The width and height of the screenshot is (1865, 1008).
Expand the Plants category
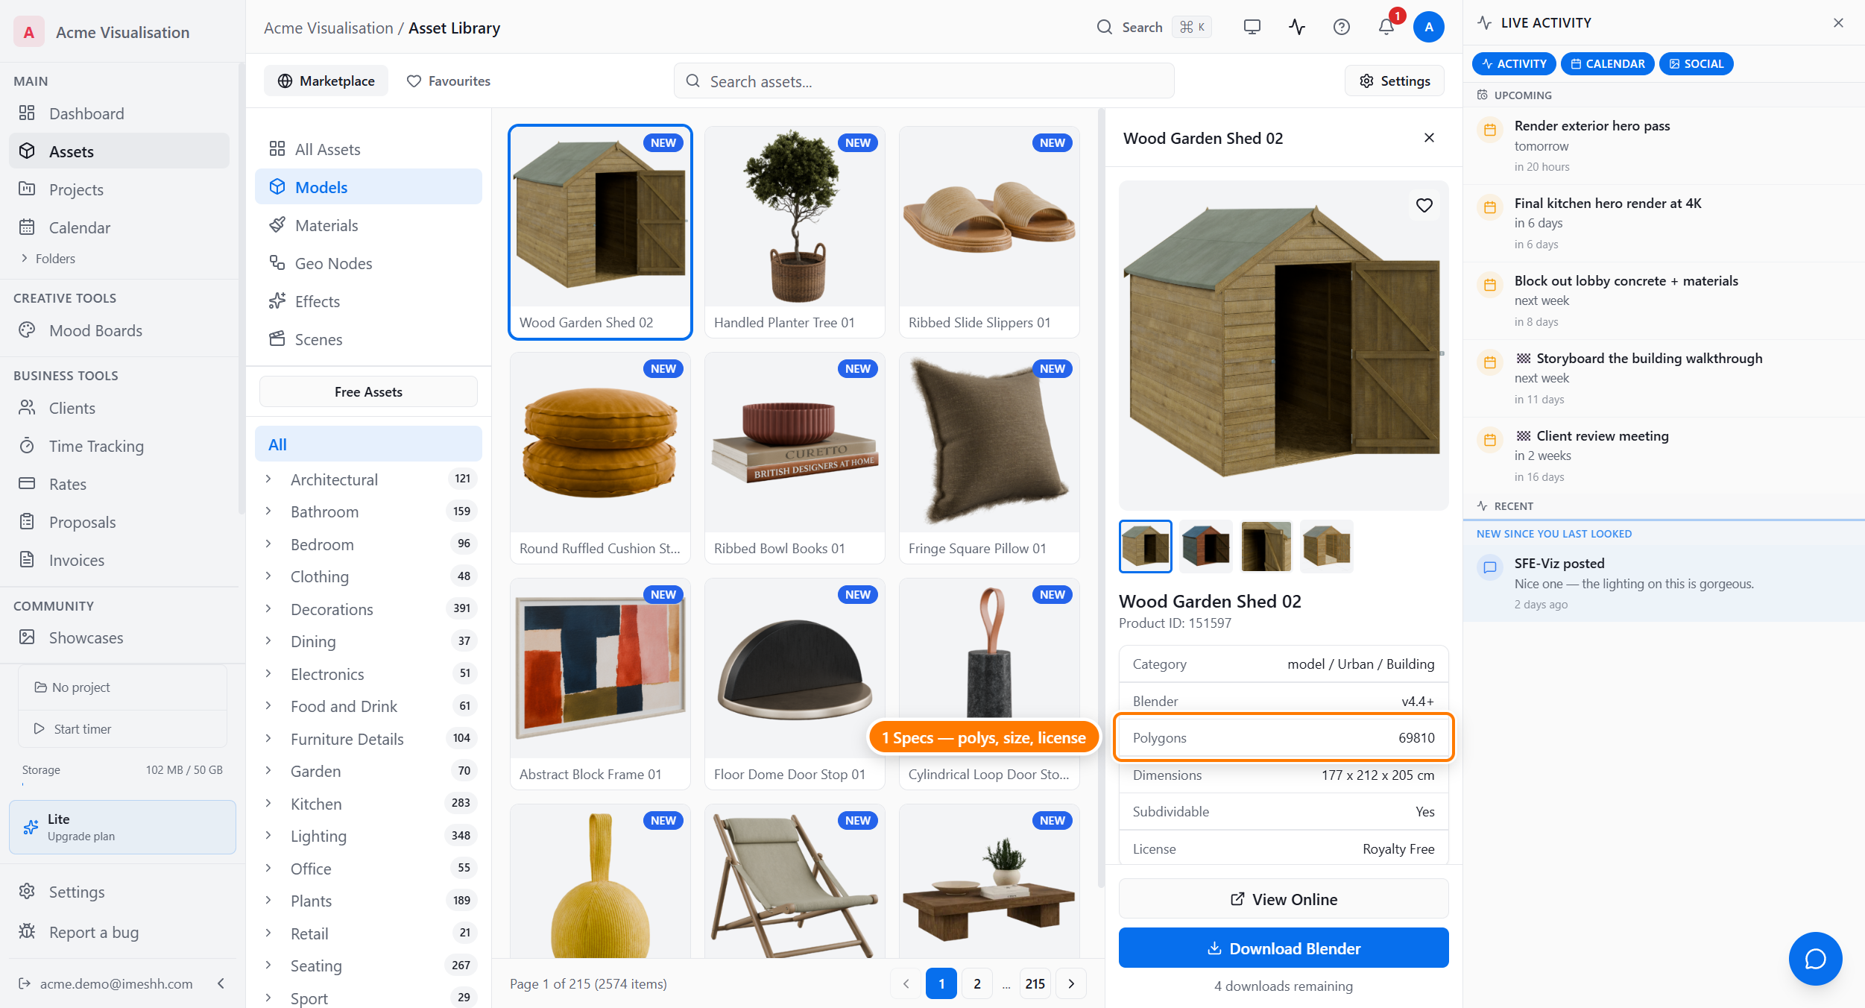[268, 900]
